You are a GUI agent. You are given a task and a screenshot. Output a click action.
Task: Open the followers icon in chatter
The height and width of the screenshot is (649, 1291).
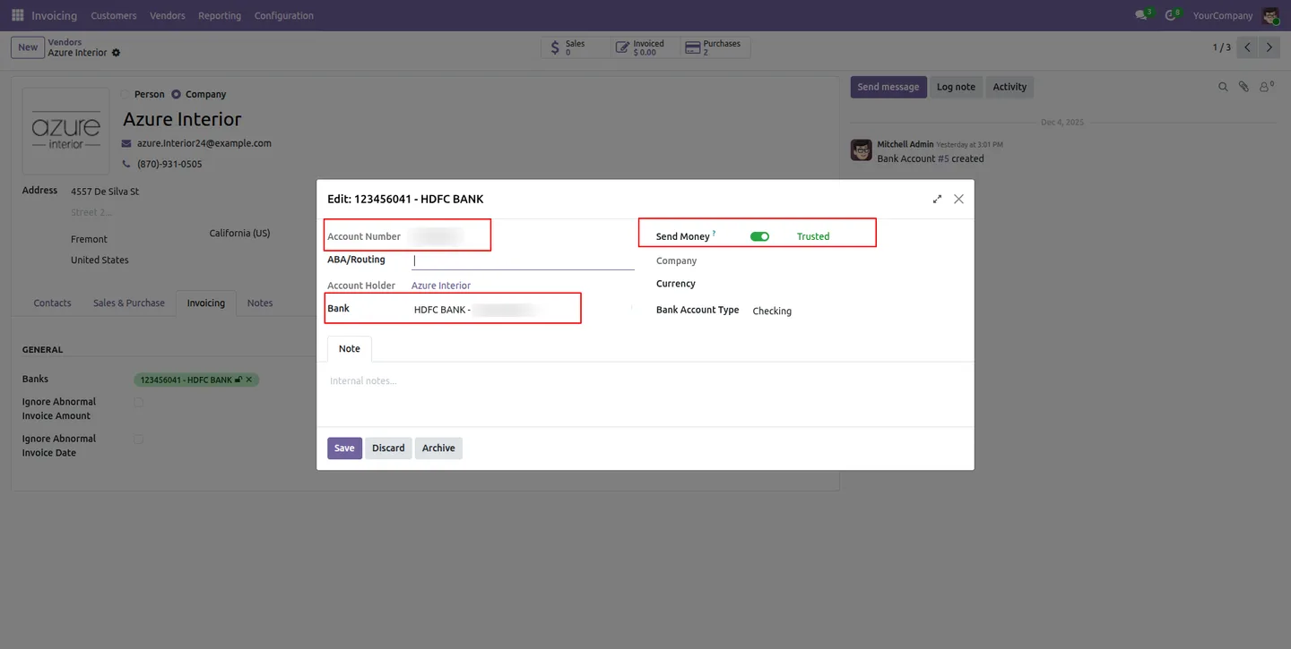click(1266, 87)
